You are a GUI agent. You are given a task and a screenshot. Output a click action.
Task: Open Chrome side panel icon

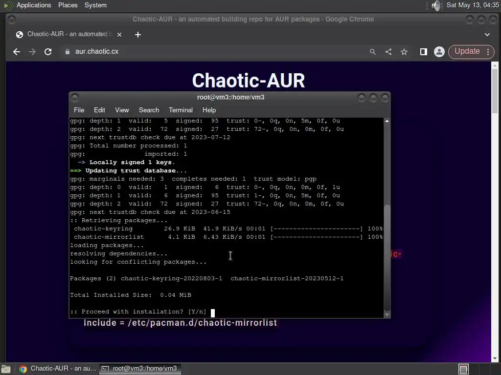tap(424, 52)
